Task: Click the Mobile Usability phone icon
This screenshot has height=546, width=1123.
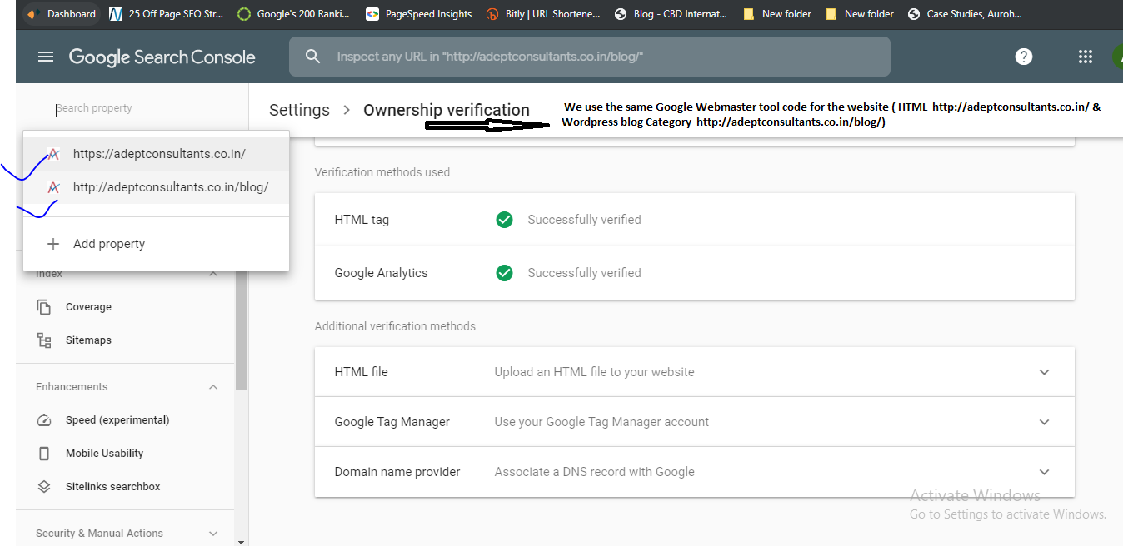Action: click(44, 454)
